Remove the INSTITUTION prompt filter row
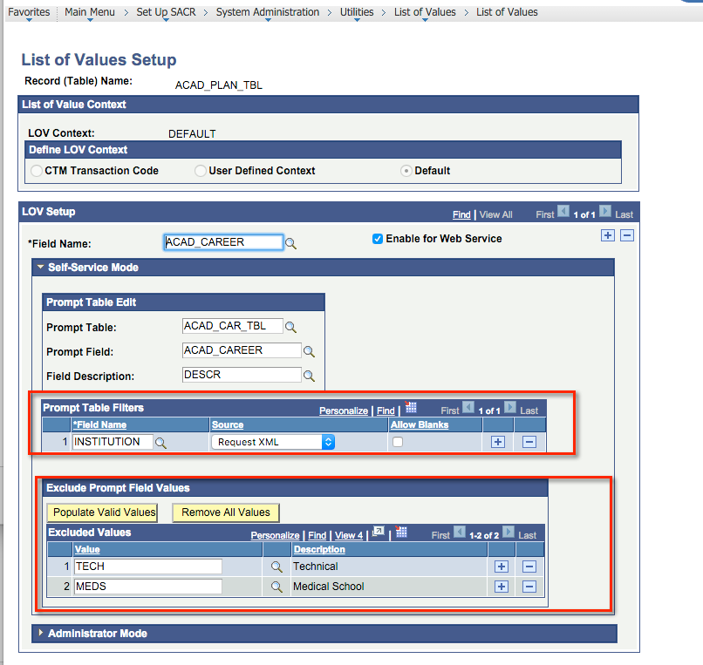The width and height of the screenshot is (703, 665). click(x=529, y=442)
